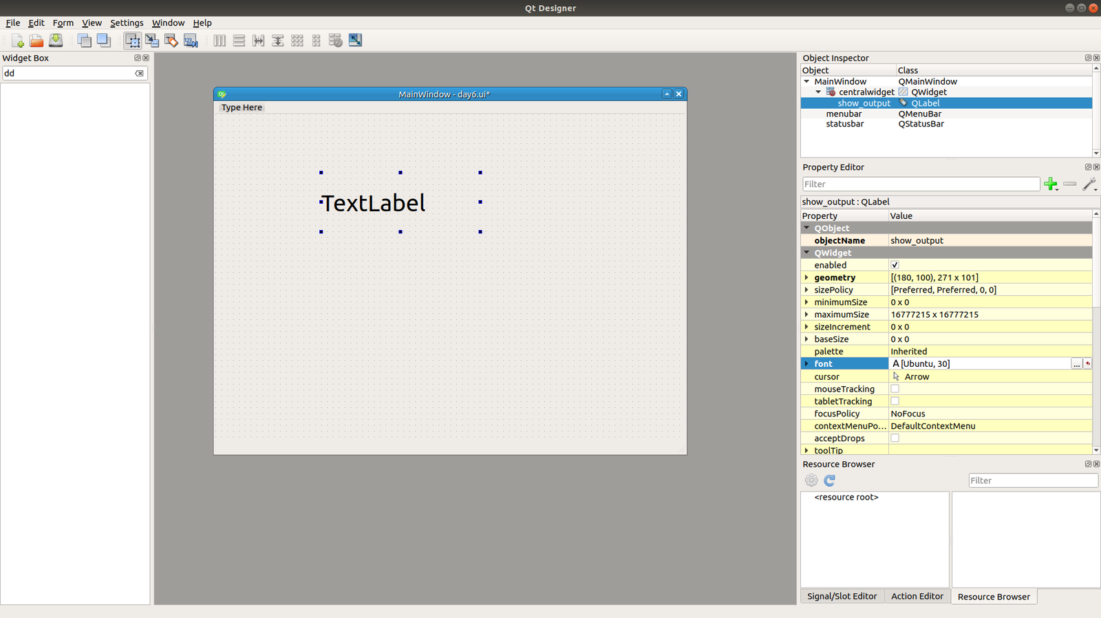The height and width of the screenshot is (618, 1101).
Task: Uncheck the enabled property checkbox
Action: point(895,265)
